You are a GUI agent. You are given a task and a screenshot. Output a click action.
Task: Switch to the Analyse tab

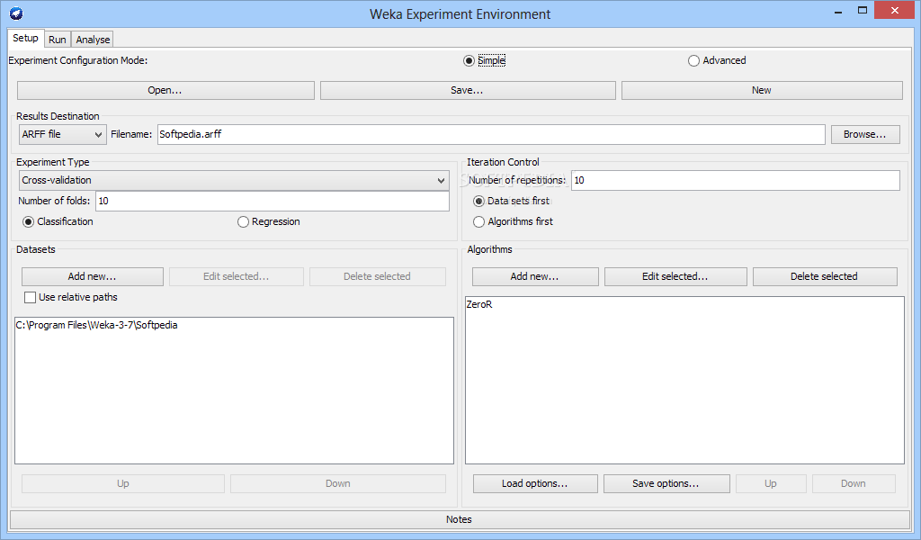[93, 40]
